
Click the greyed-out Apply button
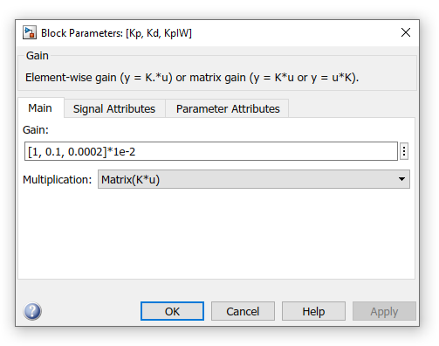(384, 311)
